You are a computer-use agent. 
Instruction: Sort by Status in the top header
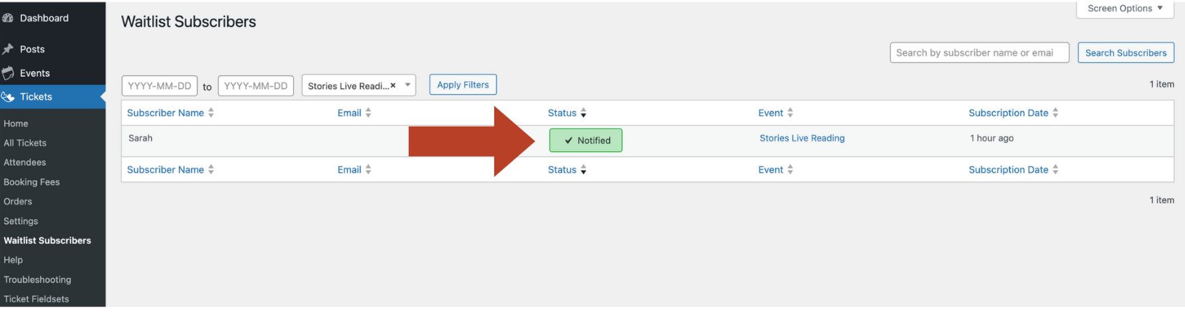(562, 113)
